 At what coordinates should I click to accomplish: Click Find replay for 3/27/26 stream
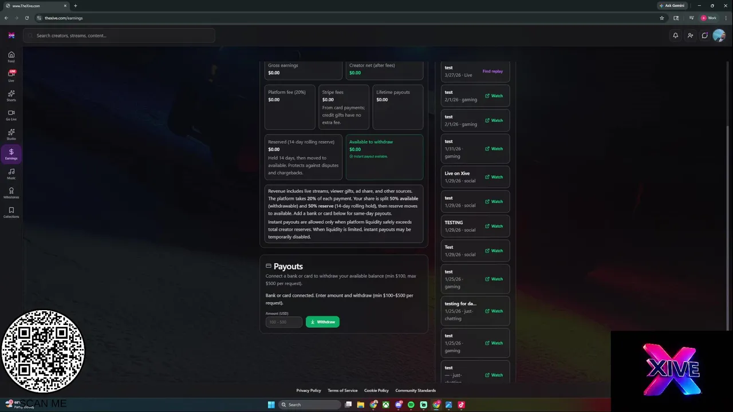point(492,72)
